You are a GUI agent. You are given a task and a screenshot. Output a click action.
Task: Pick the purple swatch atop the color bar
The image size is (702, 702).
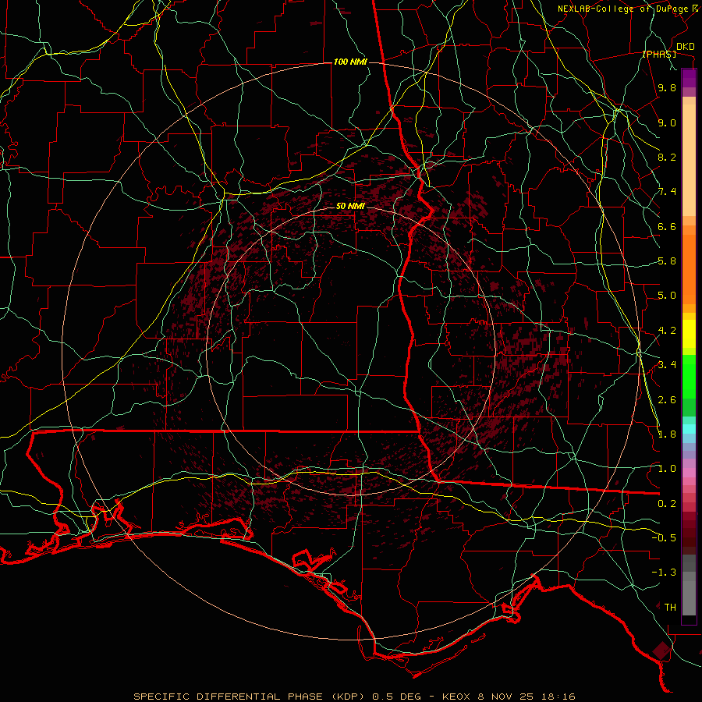pos(689,78)
